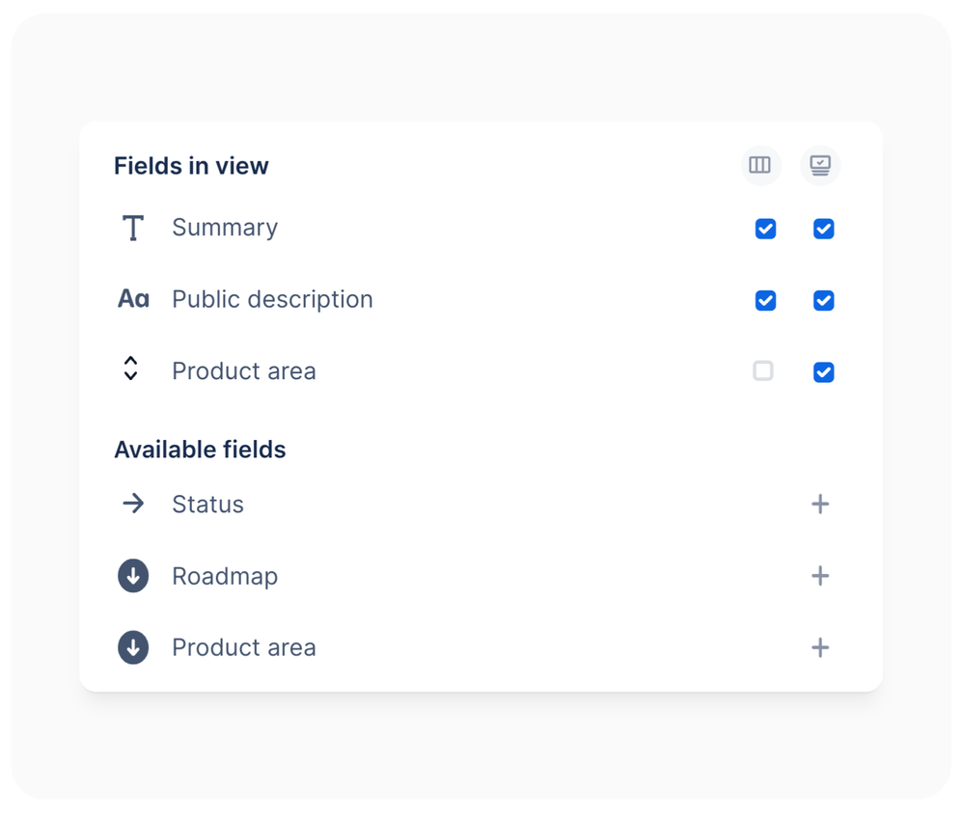Click the presentation view icon in header
This screenshot has height=820, width=964.
pyautogui.click(x=820, y=166)
